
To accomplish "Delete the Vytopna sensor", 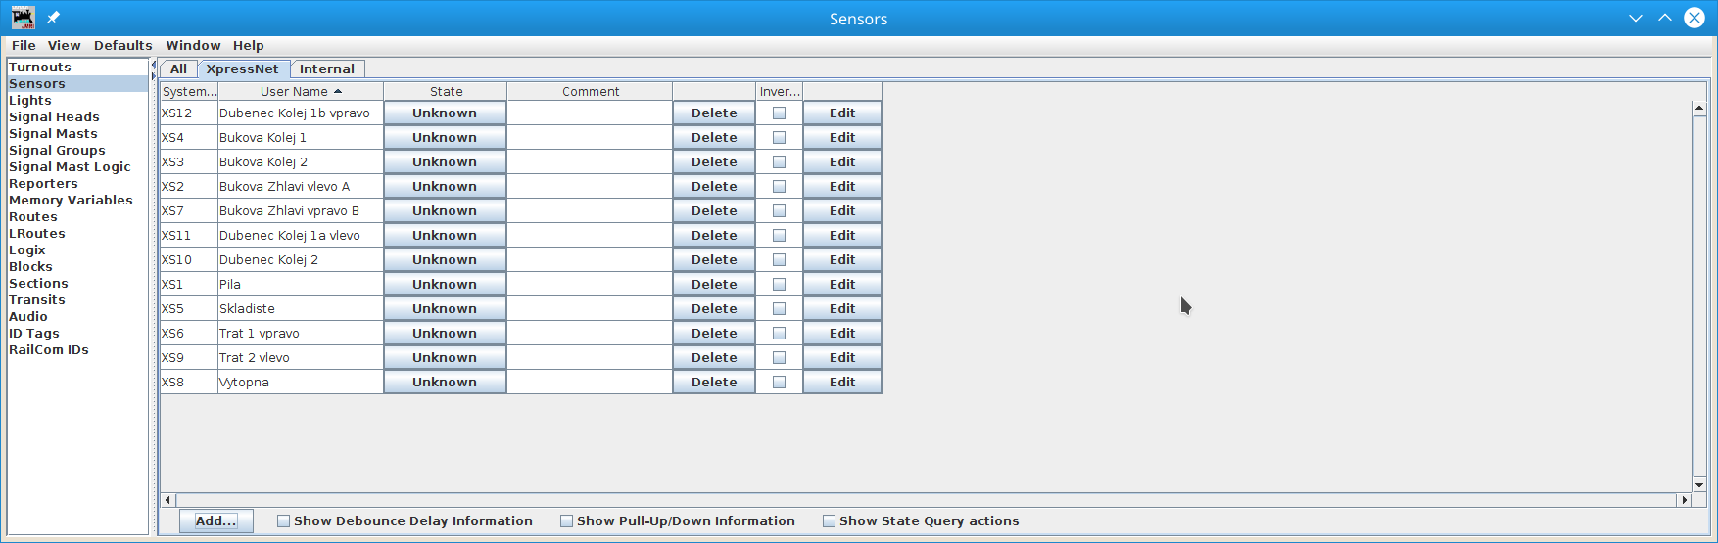I will coord(713,383).
